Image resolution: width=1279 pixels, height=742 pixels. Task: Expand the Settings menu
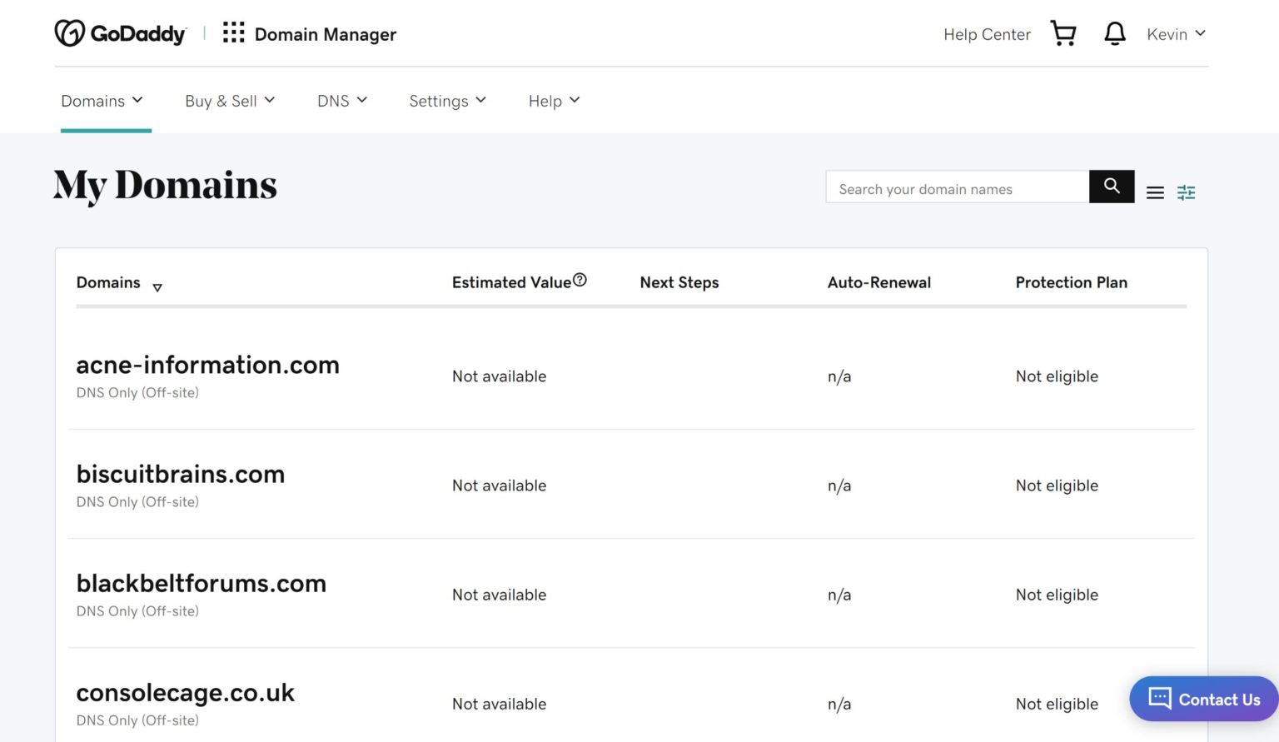click(447, 101)
